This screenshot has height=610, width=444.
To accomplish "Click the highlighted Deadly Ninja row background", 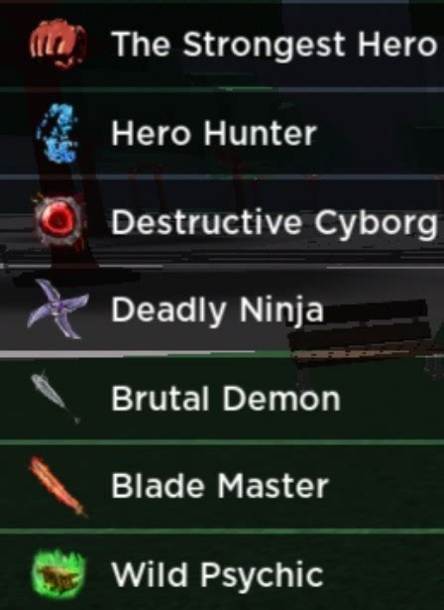I will [x=222, y=308].
